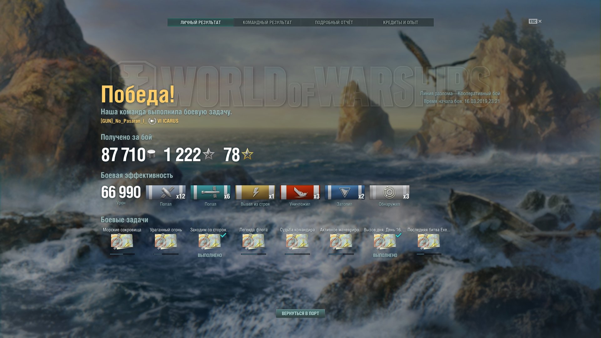The image size is (601, 338).
Task: Click the Линия разлома—Кооперативный бой text
Action: click(460, 94)
